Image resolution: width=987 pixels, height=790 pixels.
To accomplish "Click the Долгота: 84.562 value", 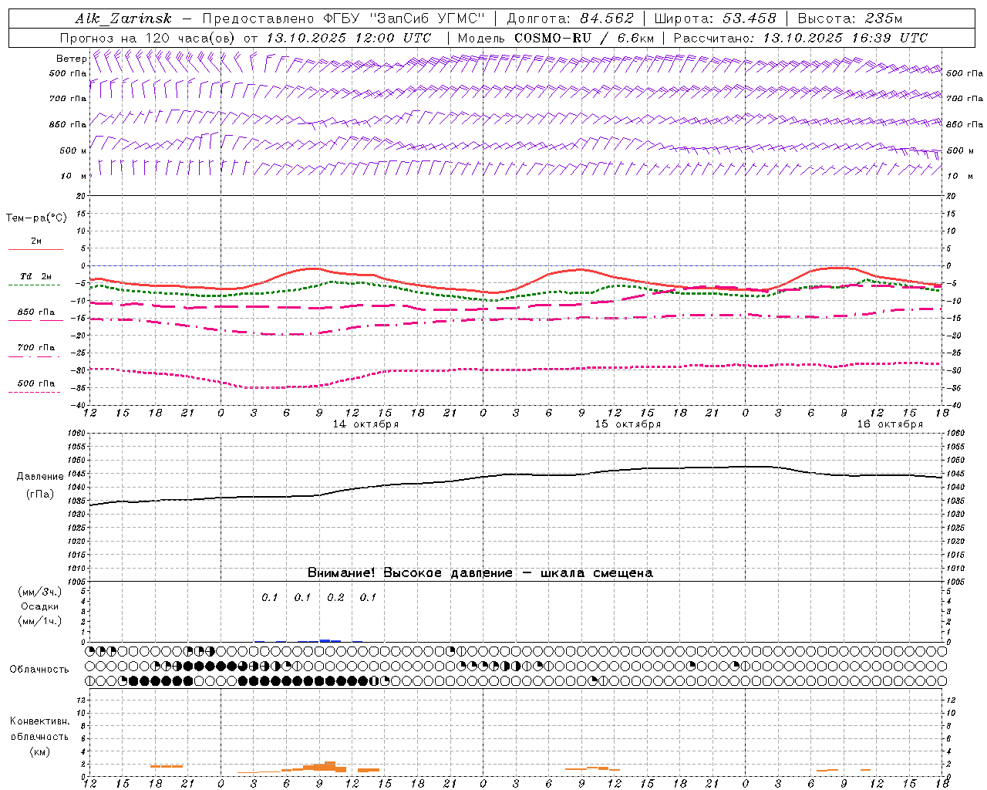I will [x=570, y=19].
